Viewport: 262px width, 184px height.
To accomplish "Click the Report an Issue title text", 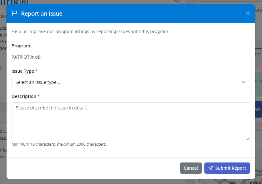I will tap(42, 13).
